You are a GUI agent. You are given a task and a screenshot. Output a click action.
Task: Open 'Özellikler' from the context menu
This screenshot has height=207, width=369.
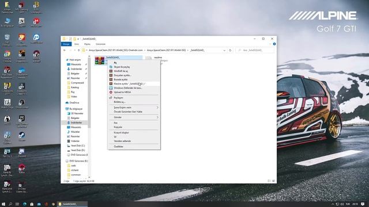click(134, 147)
